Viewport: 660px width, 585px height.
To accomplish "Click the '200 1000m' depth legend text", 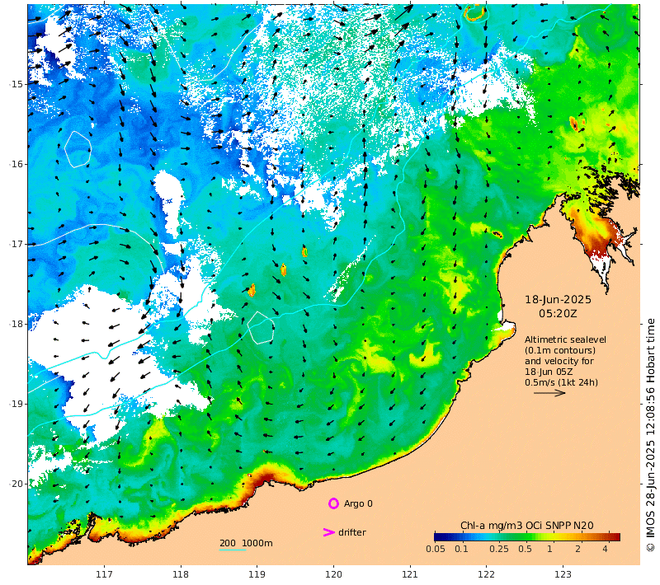I will click(246, 543).
